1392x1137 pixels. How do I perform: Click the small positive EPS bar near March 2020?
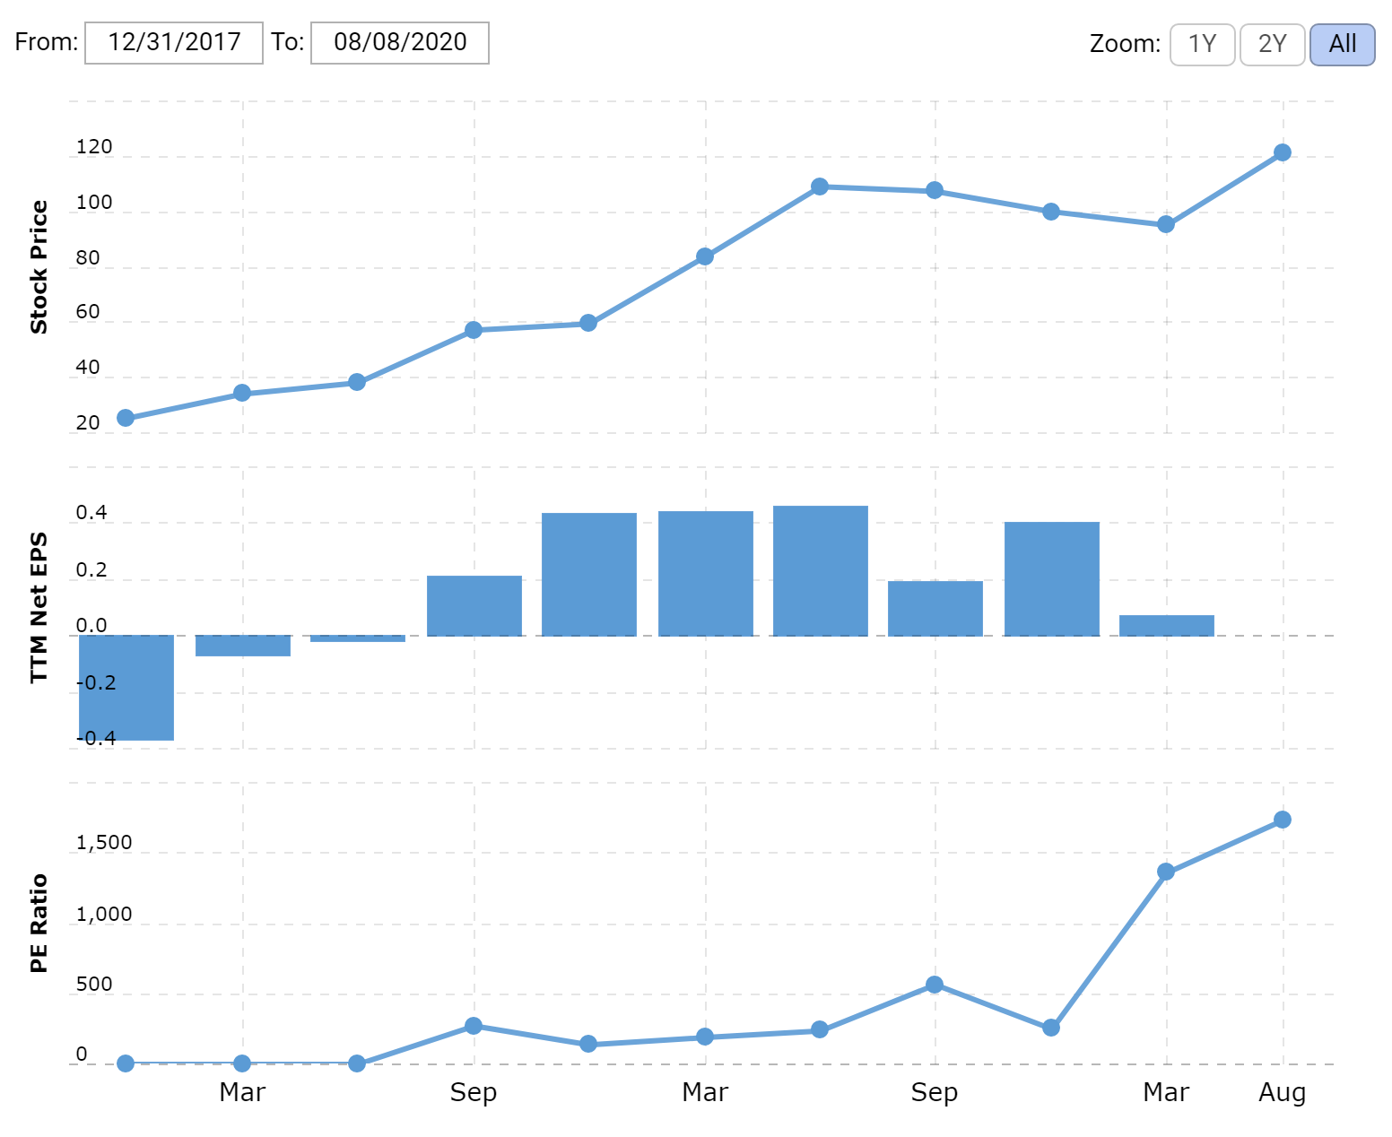pyautogui.click(x=1167, y=626)
